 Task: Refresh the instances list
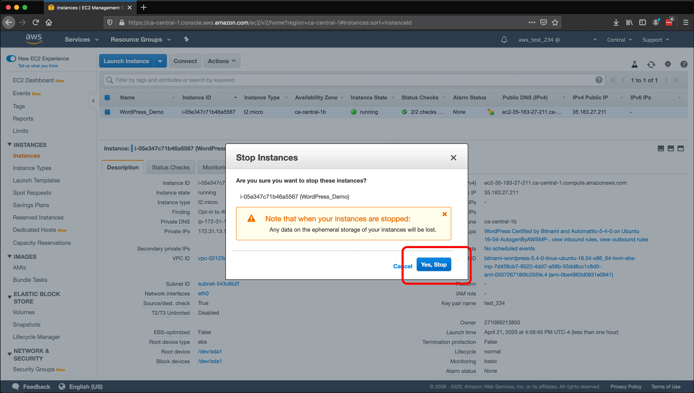coord(651,64)
